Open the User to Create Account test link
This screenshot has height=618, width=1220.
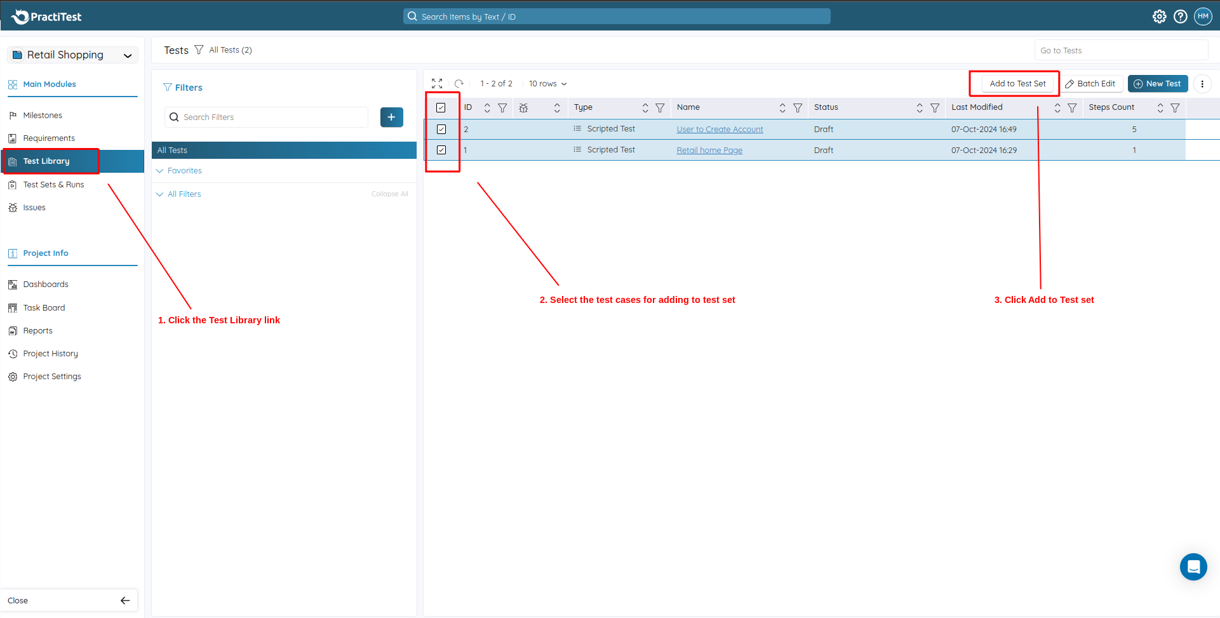720,130
